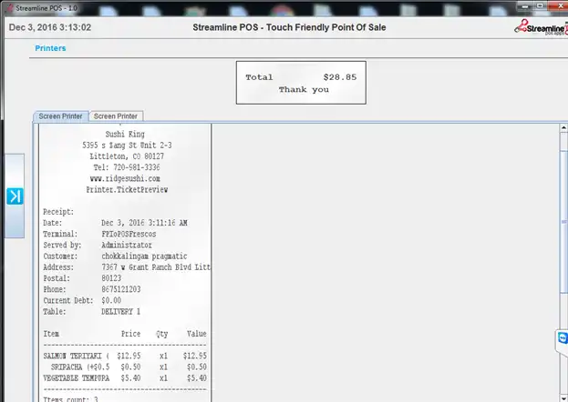This screenshot has height=402, width=568.
Task: Click the Total $28.85 display box
Action: (x=301, y=83)
